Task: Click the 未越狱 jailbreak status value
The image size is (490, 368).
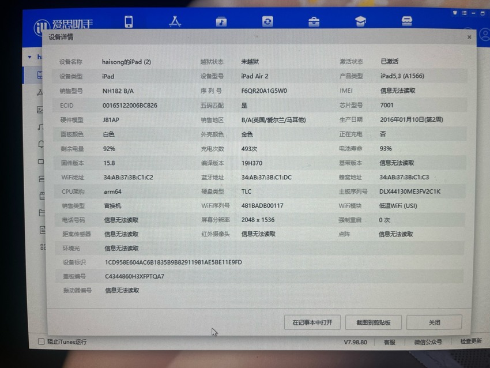Action: point(250,62)
